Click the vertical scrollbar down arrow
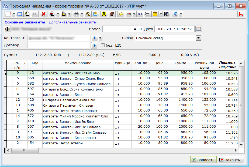The width and height of the screenshot is (249, 167). click(241, 145)
